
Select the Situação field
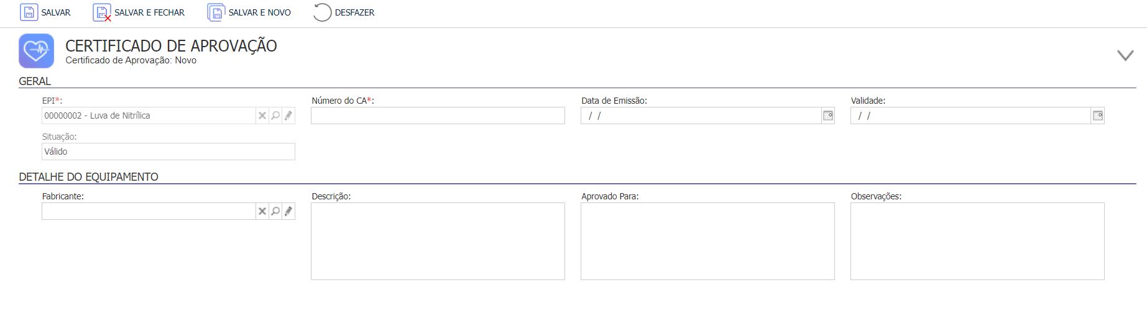pyautogui.click(x=168, y=152)
